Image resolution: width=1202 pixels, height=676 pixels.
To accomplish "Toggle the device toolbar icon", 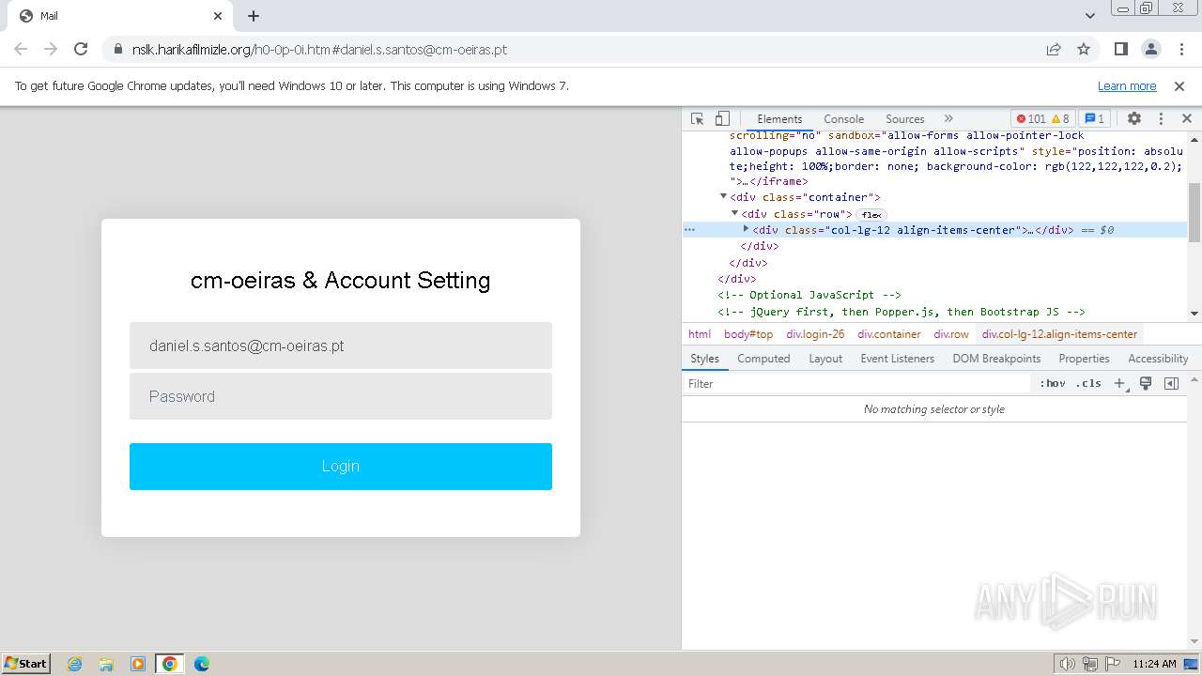I will click(722, 119).
